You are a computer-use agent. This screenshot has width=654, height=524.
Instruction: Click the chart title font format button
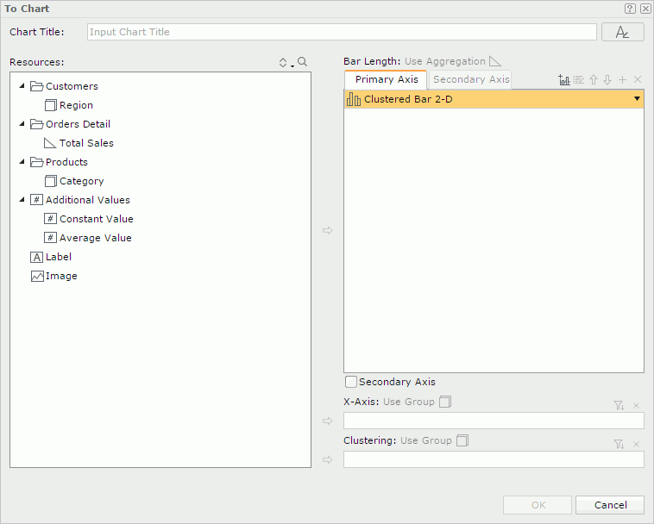(622, 32)
